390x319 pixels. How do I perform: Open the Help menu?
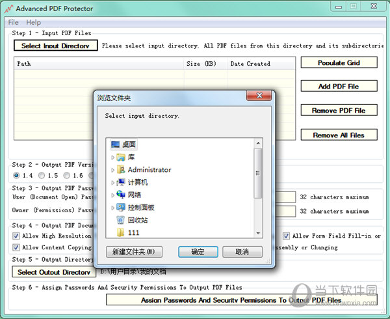pos(34,22)
